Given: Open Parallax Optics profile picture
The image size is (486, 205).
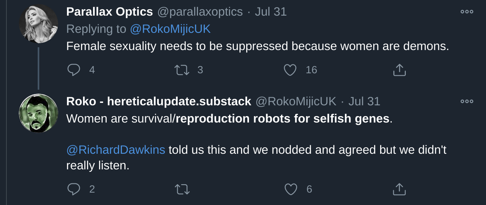Looking at the screenshot, I should pyautogui.click(x=38, y=24).
